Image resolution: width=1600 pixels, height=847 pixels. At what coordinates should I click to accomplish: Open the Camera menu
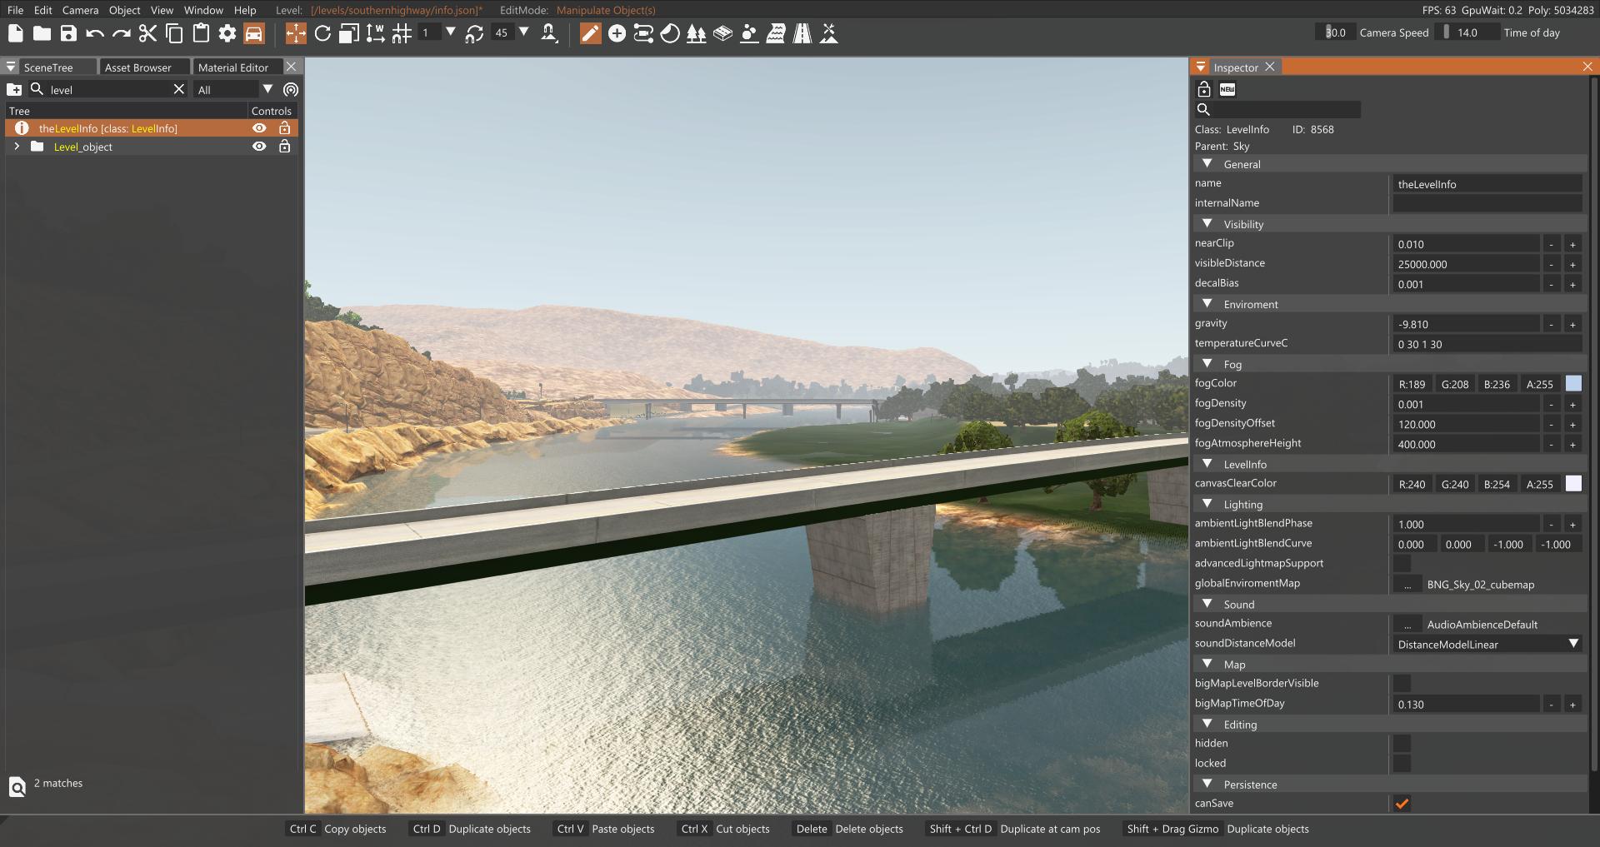tap(80, 10)
